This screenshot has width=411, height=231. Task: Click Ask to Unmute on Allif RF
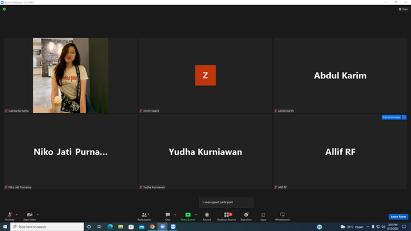391,117
